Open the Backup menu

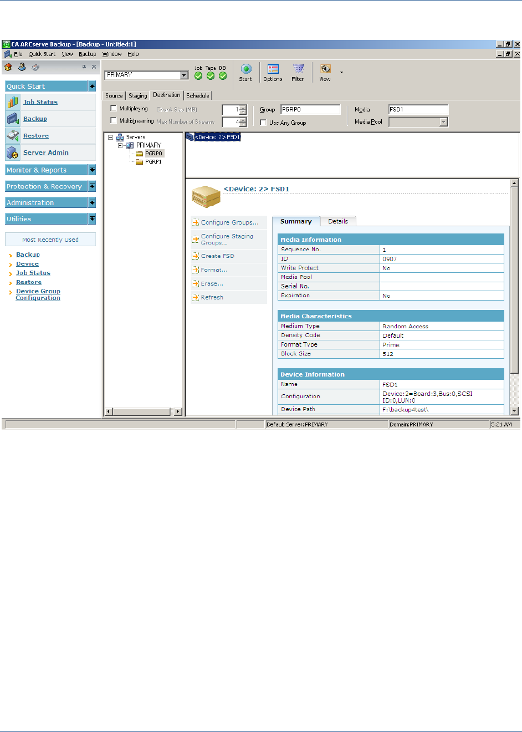pos(87,54)
